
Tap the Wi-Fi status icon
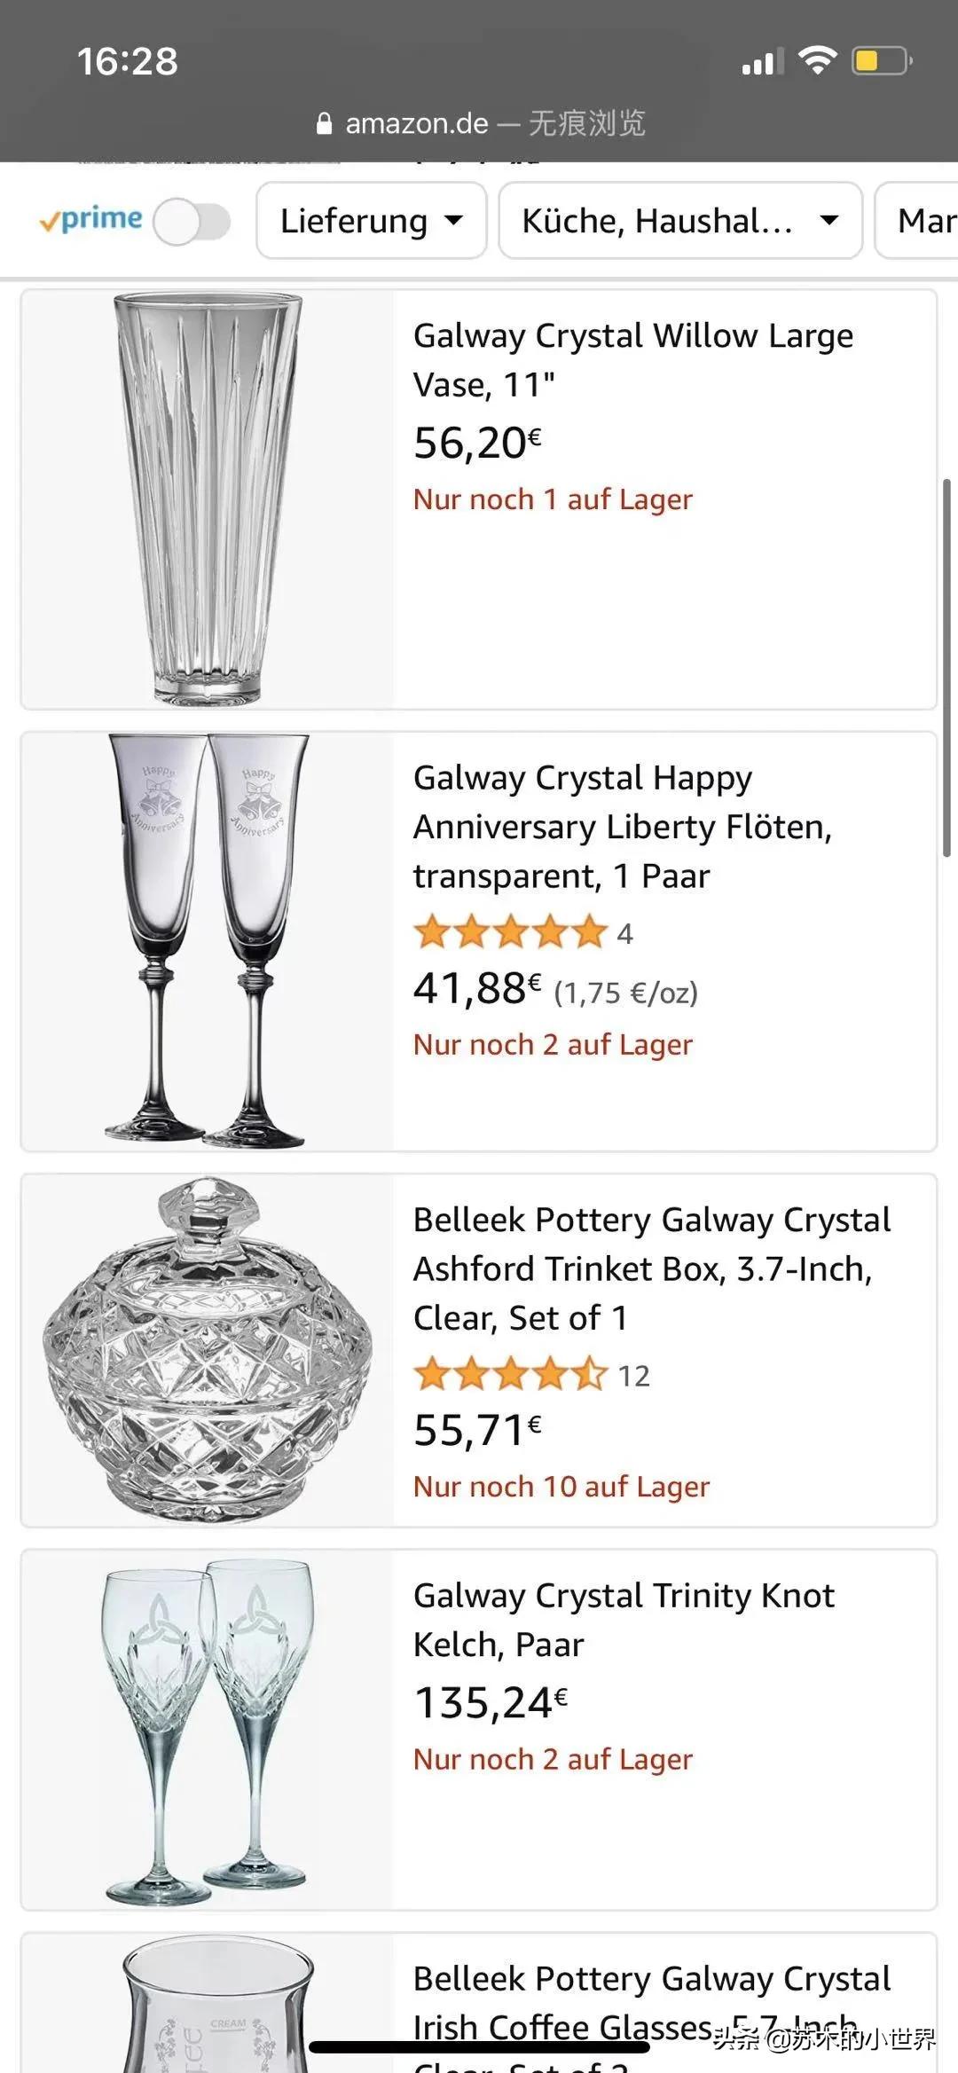tap(817, 60)
